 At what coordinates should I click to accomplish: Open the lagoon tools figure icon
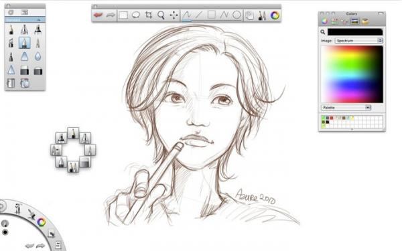[x=17, y=208]
